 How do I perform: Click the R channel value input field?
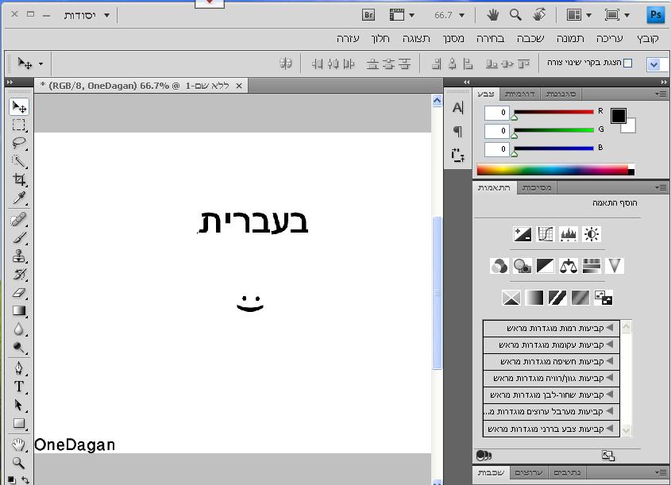tap(497, 113)
